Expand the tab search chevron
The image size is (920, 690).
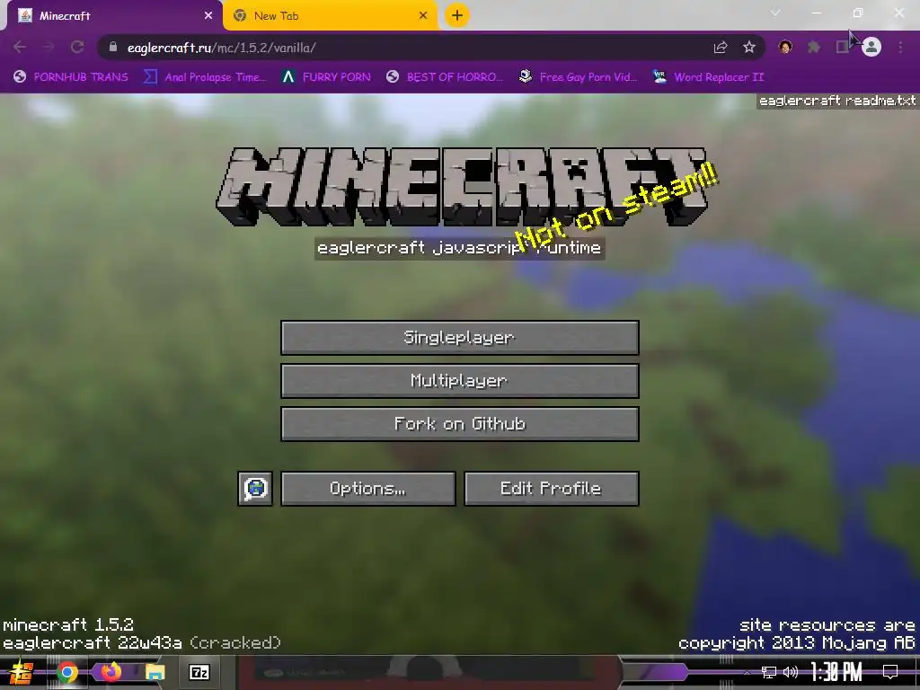tap(775, 13)
